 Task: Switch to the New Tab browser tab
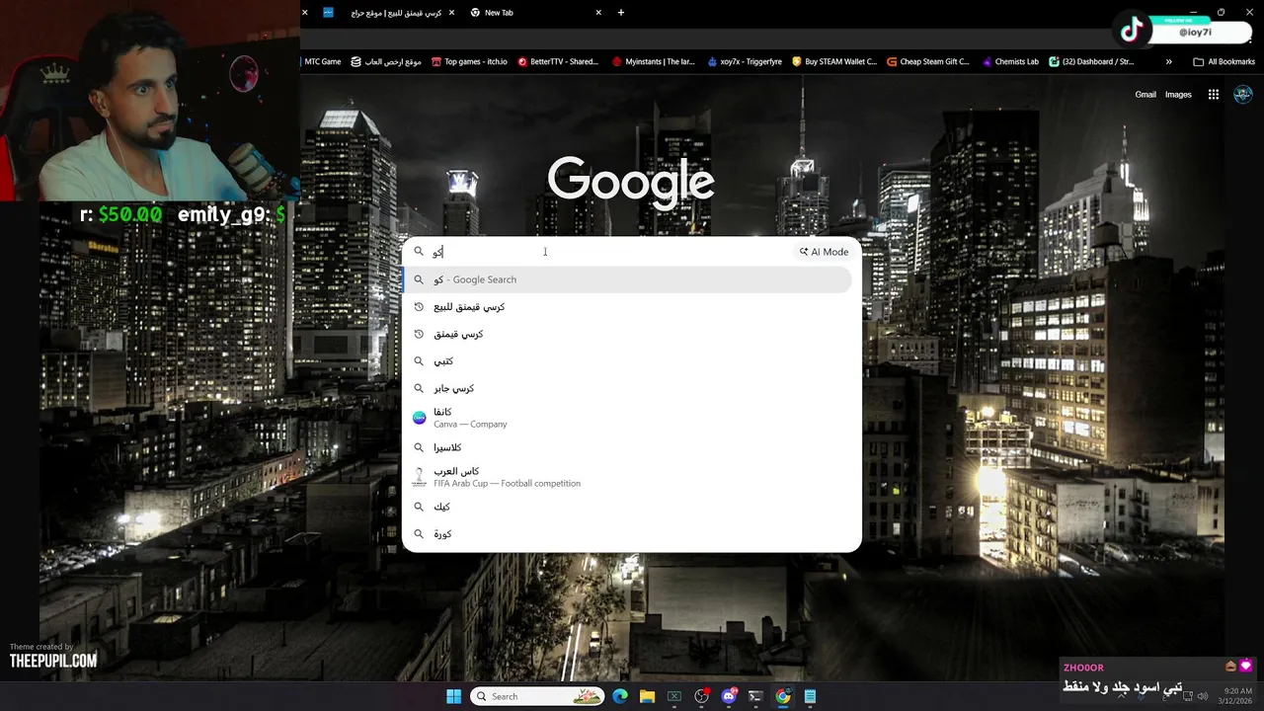[533, 13]
